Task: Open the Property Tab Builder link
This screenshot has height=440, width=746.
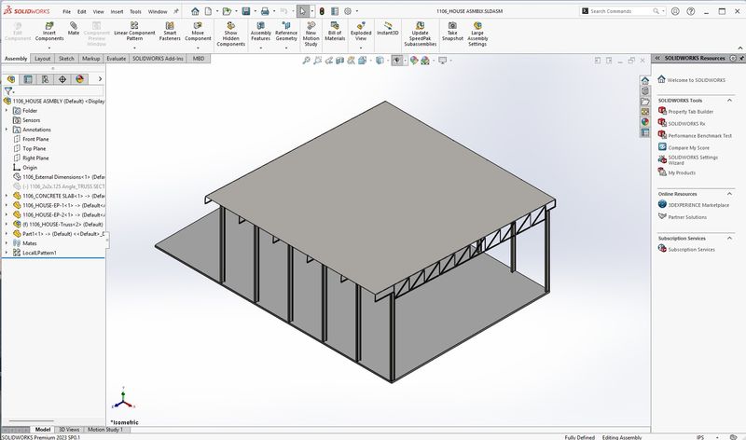Action: click(x=690, y=111)
